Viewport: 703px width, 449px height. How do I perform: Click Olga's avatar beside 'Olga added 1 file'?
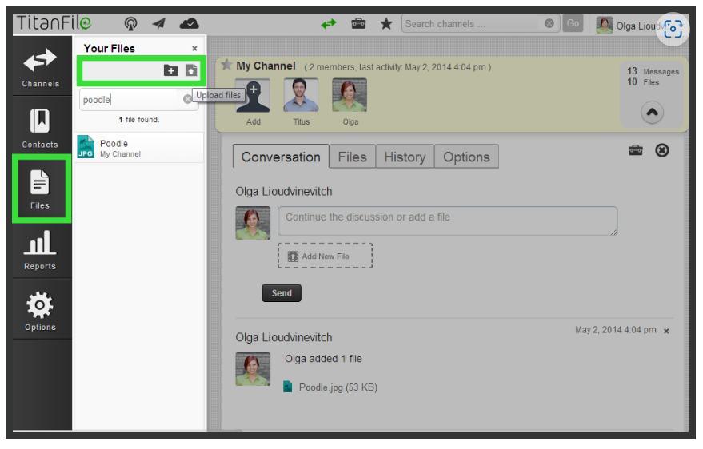pos(253,369)
